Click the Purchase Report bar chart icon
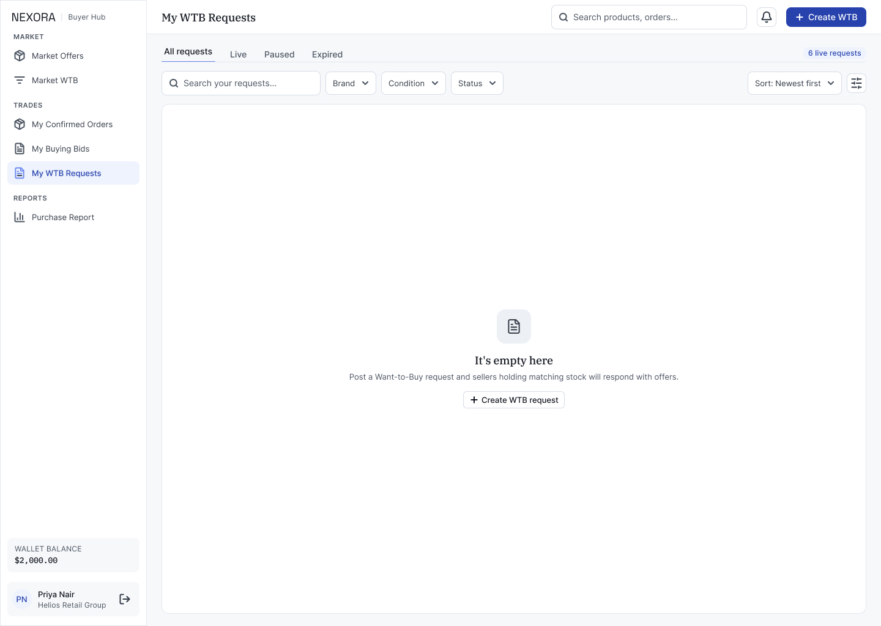The height and width of the screenshot is (626, 881). click(20, 217)
